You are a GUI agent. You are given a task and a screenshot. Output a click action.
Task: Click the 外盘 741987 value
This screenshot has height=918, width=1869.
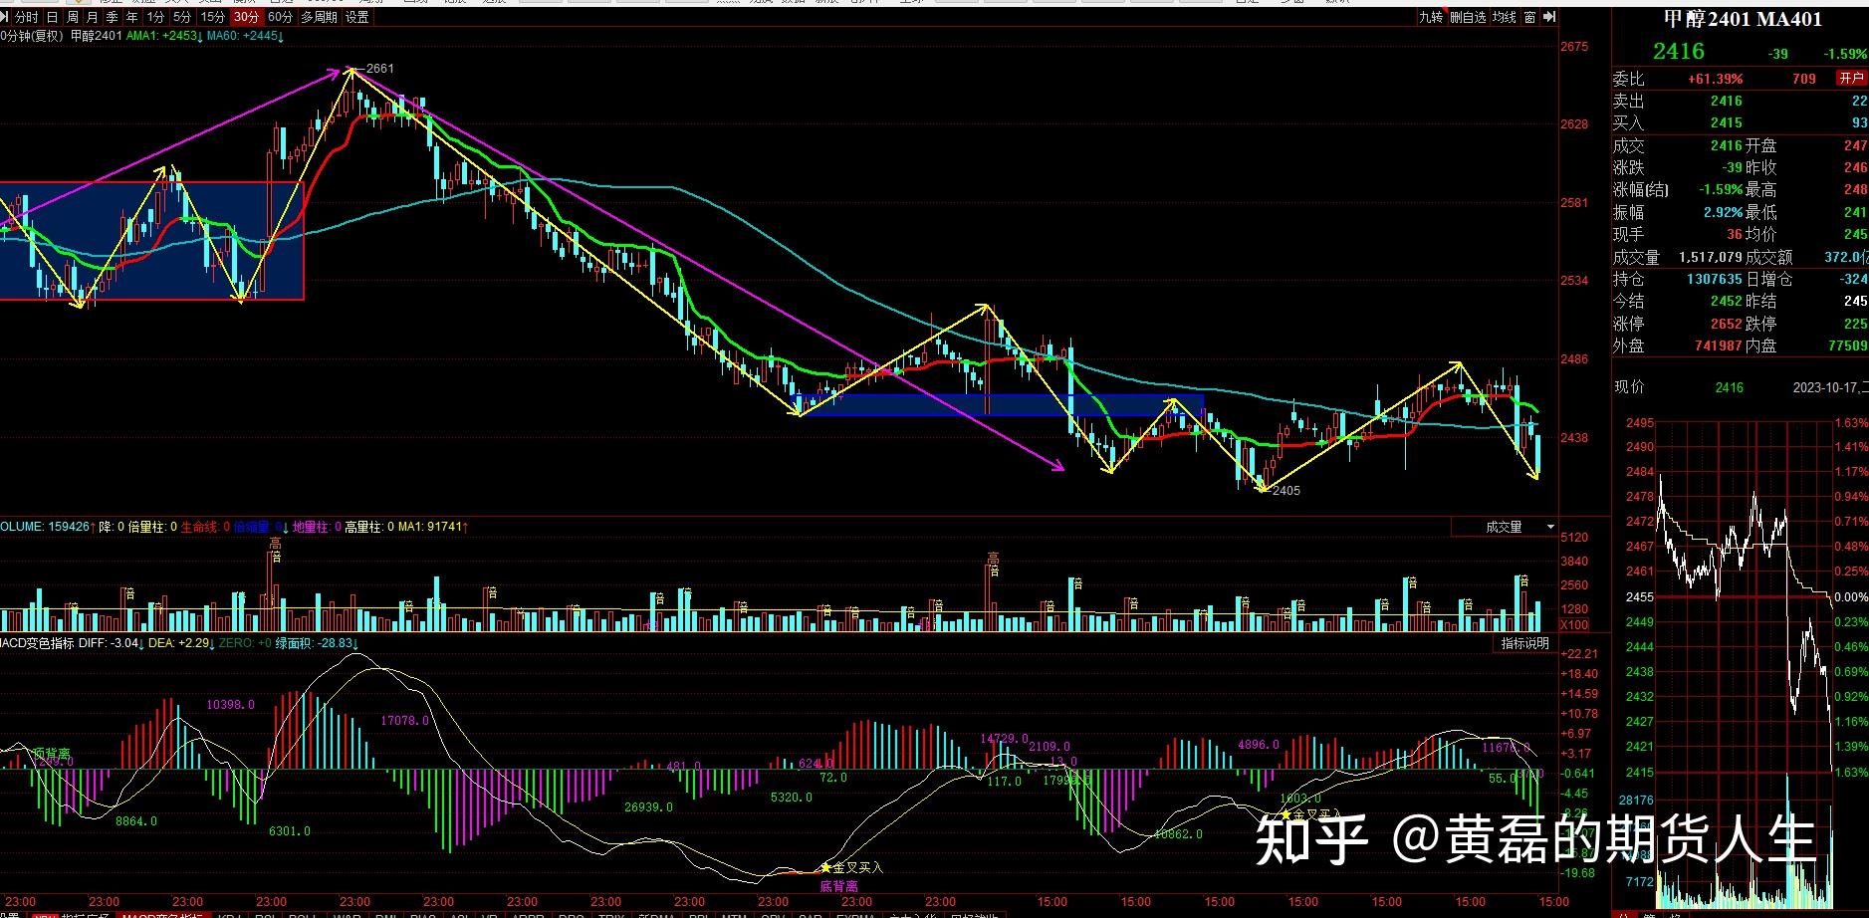(x=1719, y=345)
